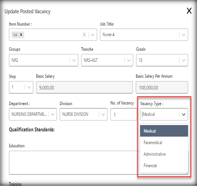Collapse the Vacancy Type dropdown chevron
197x186 pixels.
pos(184,114)
